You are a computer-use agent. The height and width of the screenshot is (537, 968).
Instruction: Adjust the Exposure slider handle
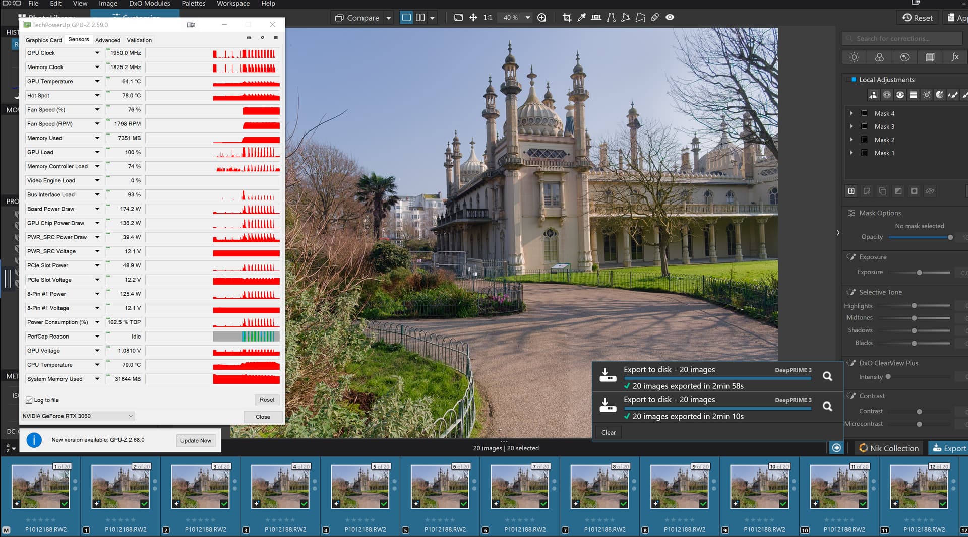919,273
